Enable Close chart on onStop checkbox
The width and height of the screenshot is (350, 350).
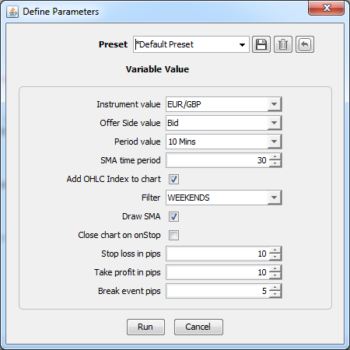173,235
